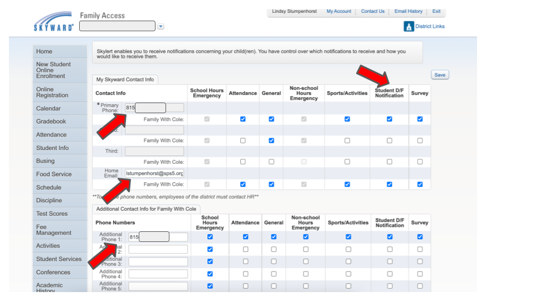Screen dimensions: 535x301
Task: Uncheck Survey for Home Email row
Action: click(420, 185)
